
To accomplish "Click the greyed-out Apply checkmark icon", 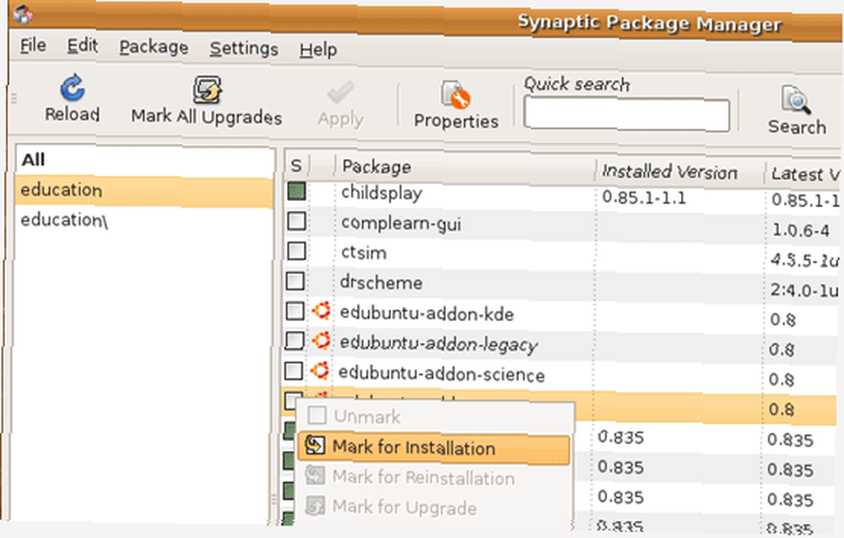I will pyautogui.click(x=340, y=93).
